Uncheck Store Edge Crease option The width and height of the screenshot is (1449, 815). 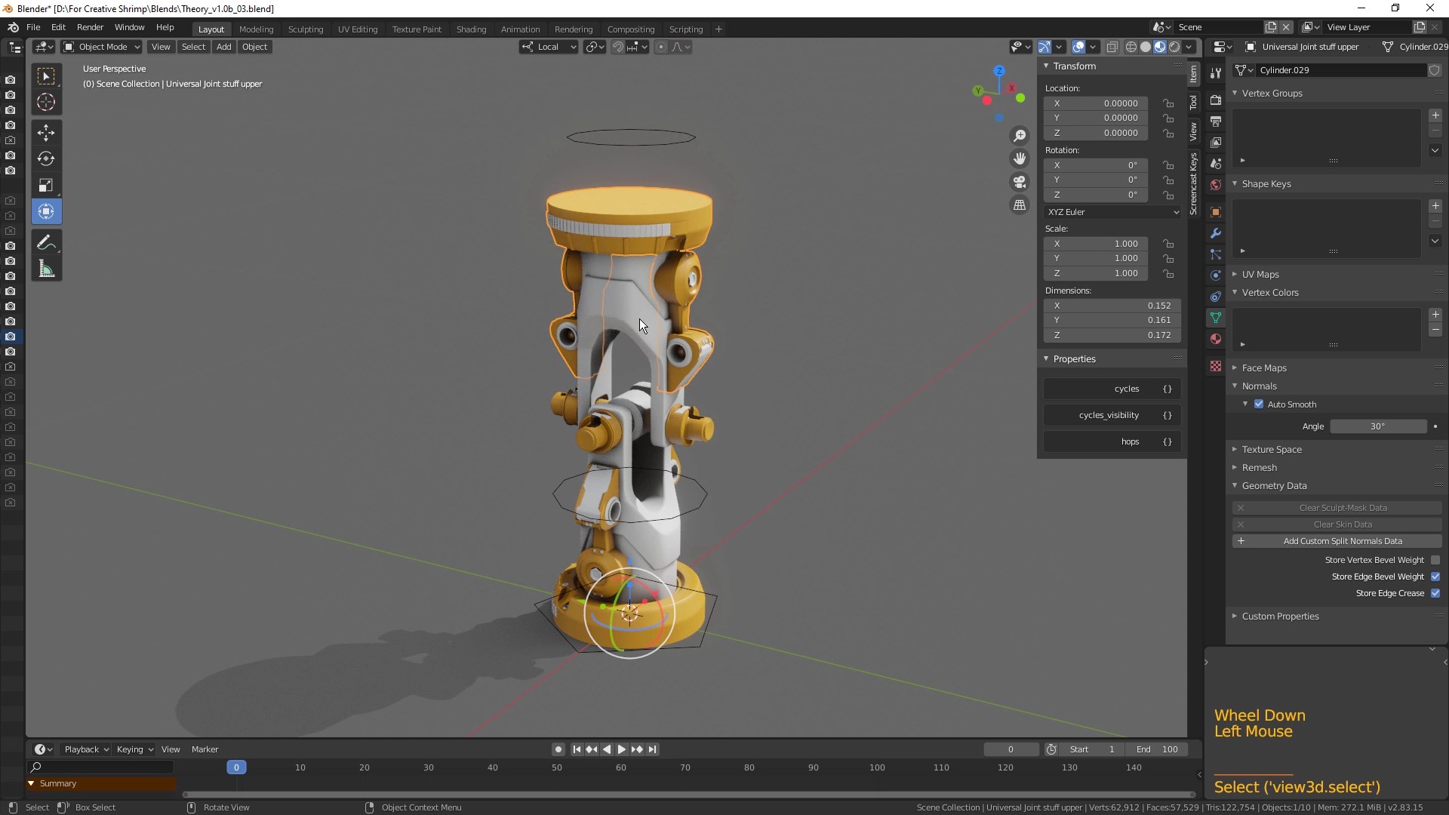coord(1435,593)
